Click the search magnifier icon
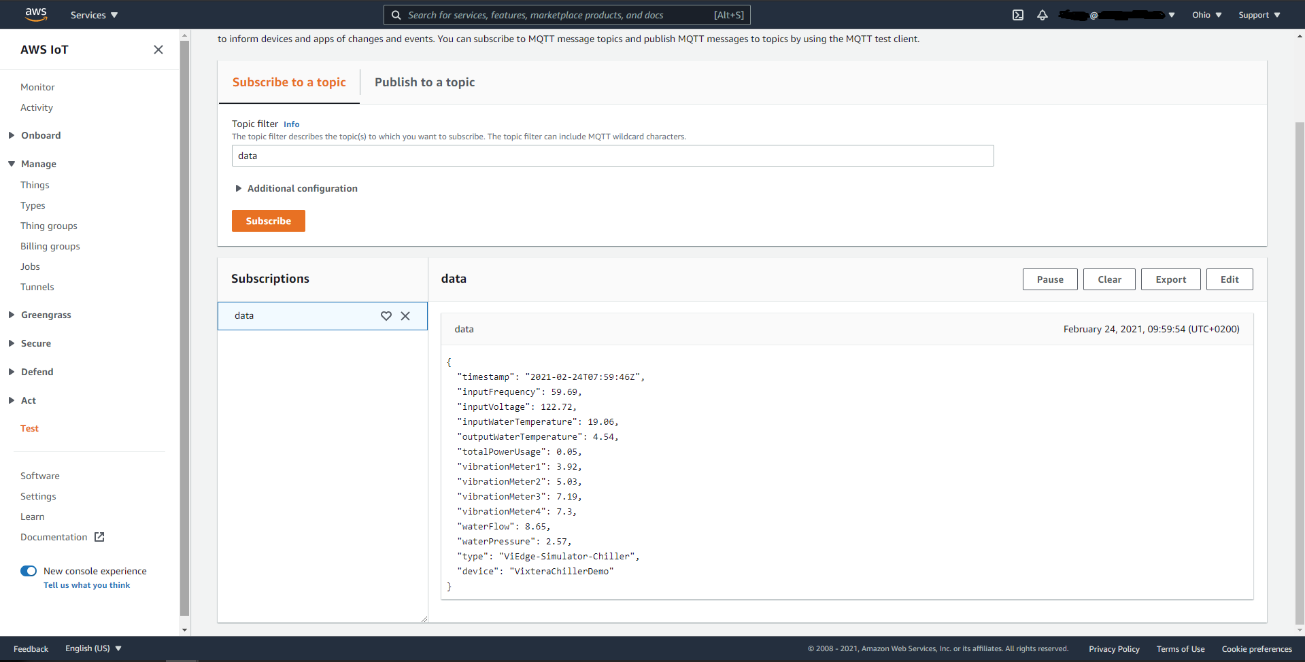The width and height of the screenshot is (1305, 662). [x=396, y=15]
